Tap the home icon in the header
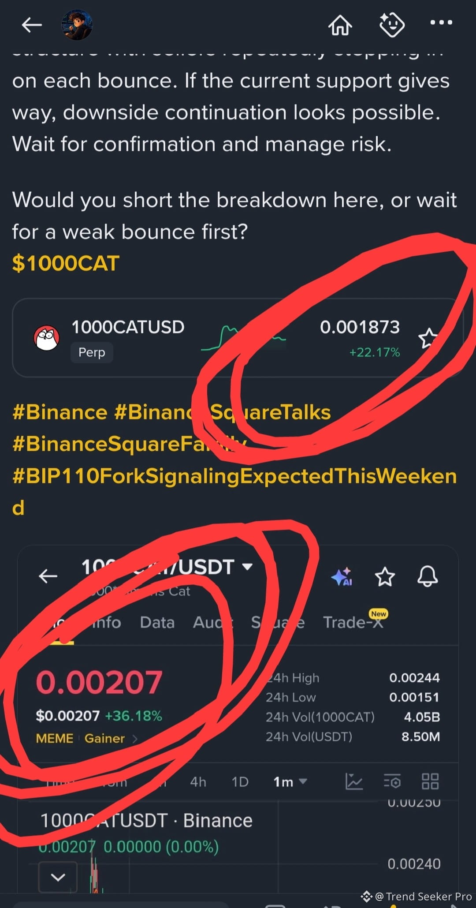This screenshot has width=476, height=908. (x=340, y=25)
